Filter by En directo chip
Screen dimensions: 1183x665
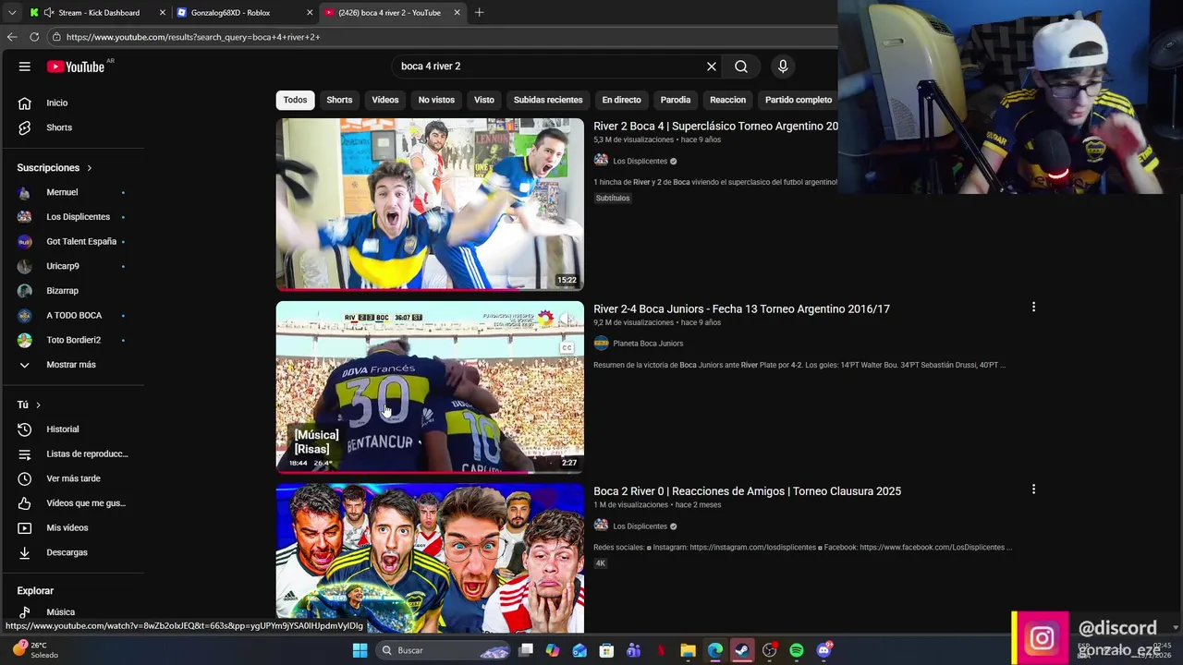(621, 100)
